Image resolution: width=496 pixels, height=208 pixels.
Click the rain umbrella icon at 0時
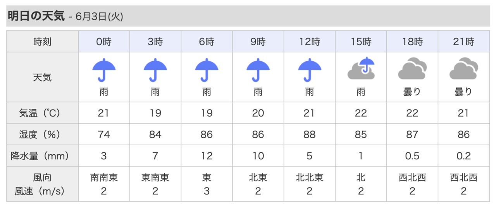pyautogui.click(x=104, y=70)
